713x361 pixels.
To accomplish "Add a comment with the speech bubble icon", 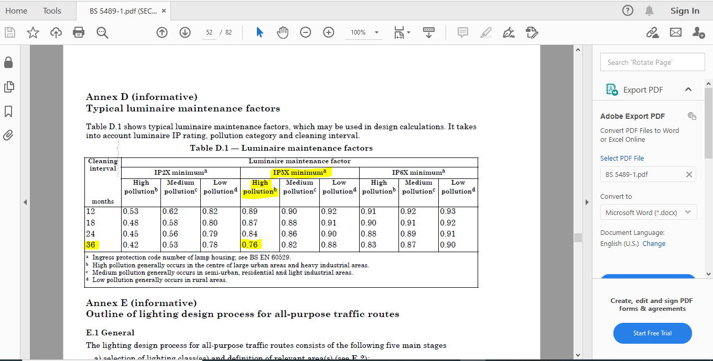I will point(463,32).
